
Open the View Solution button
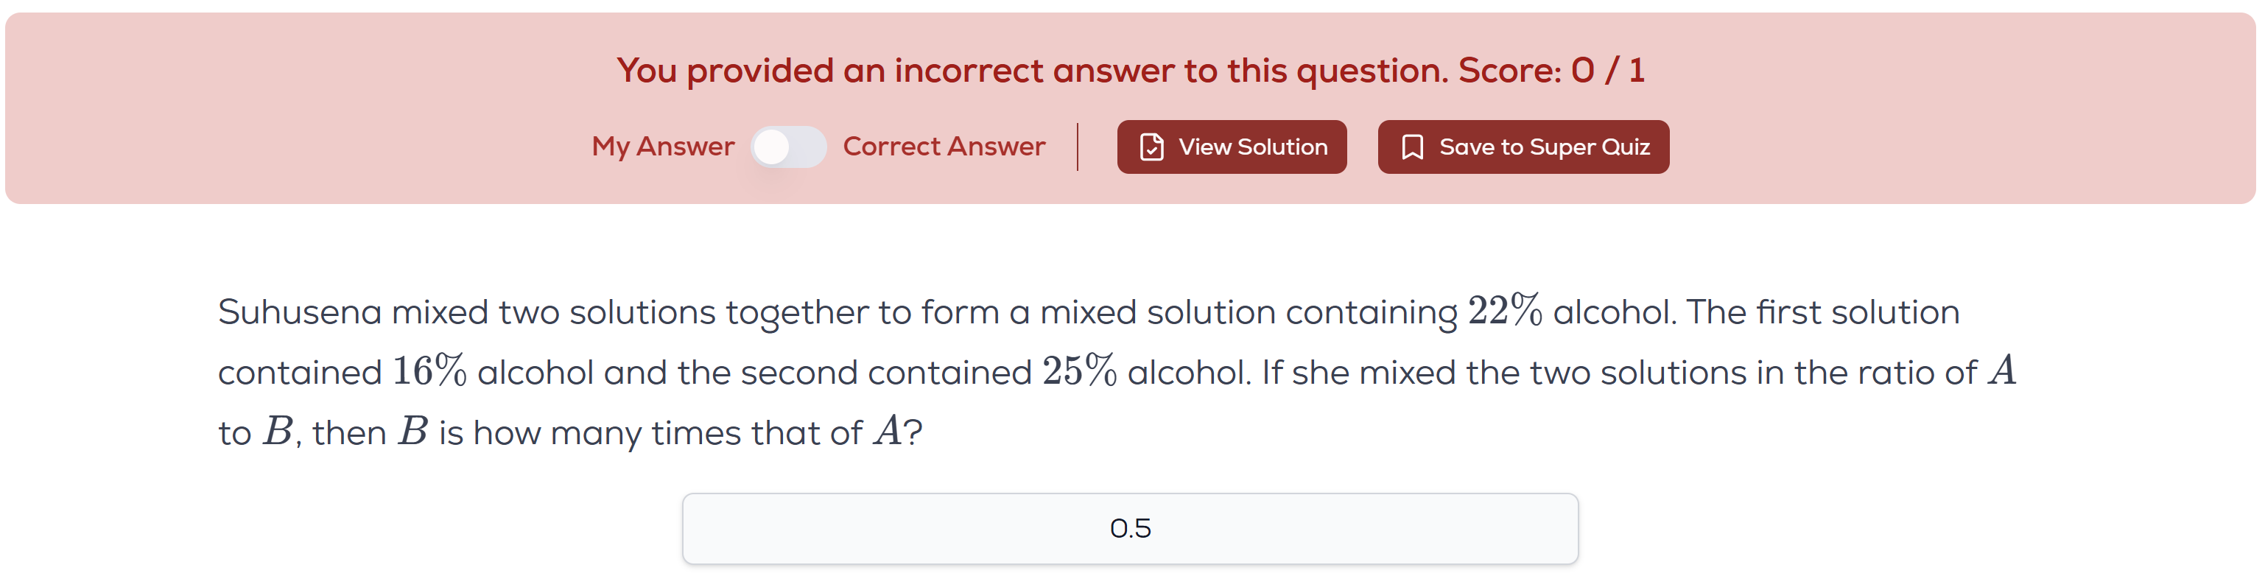(x=1231, y=147)
